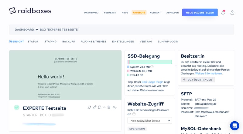The width and height of the screenshot is (243, 134).
Task: Click the copy/clone box icon
Action: [x=100, y=107]
